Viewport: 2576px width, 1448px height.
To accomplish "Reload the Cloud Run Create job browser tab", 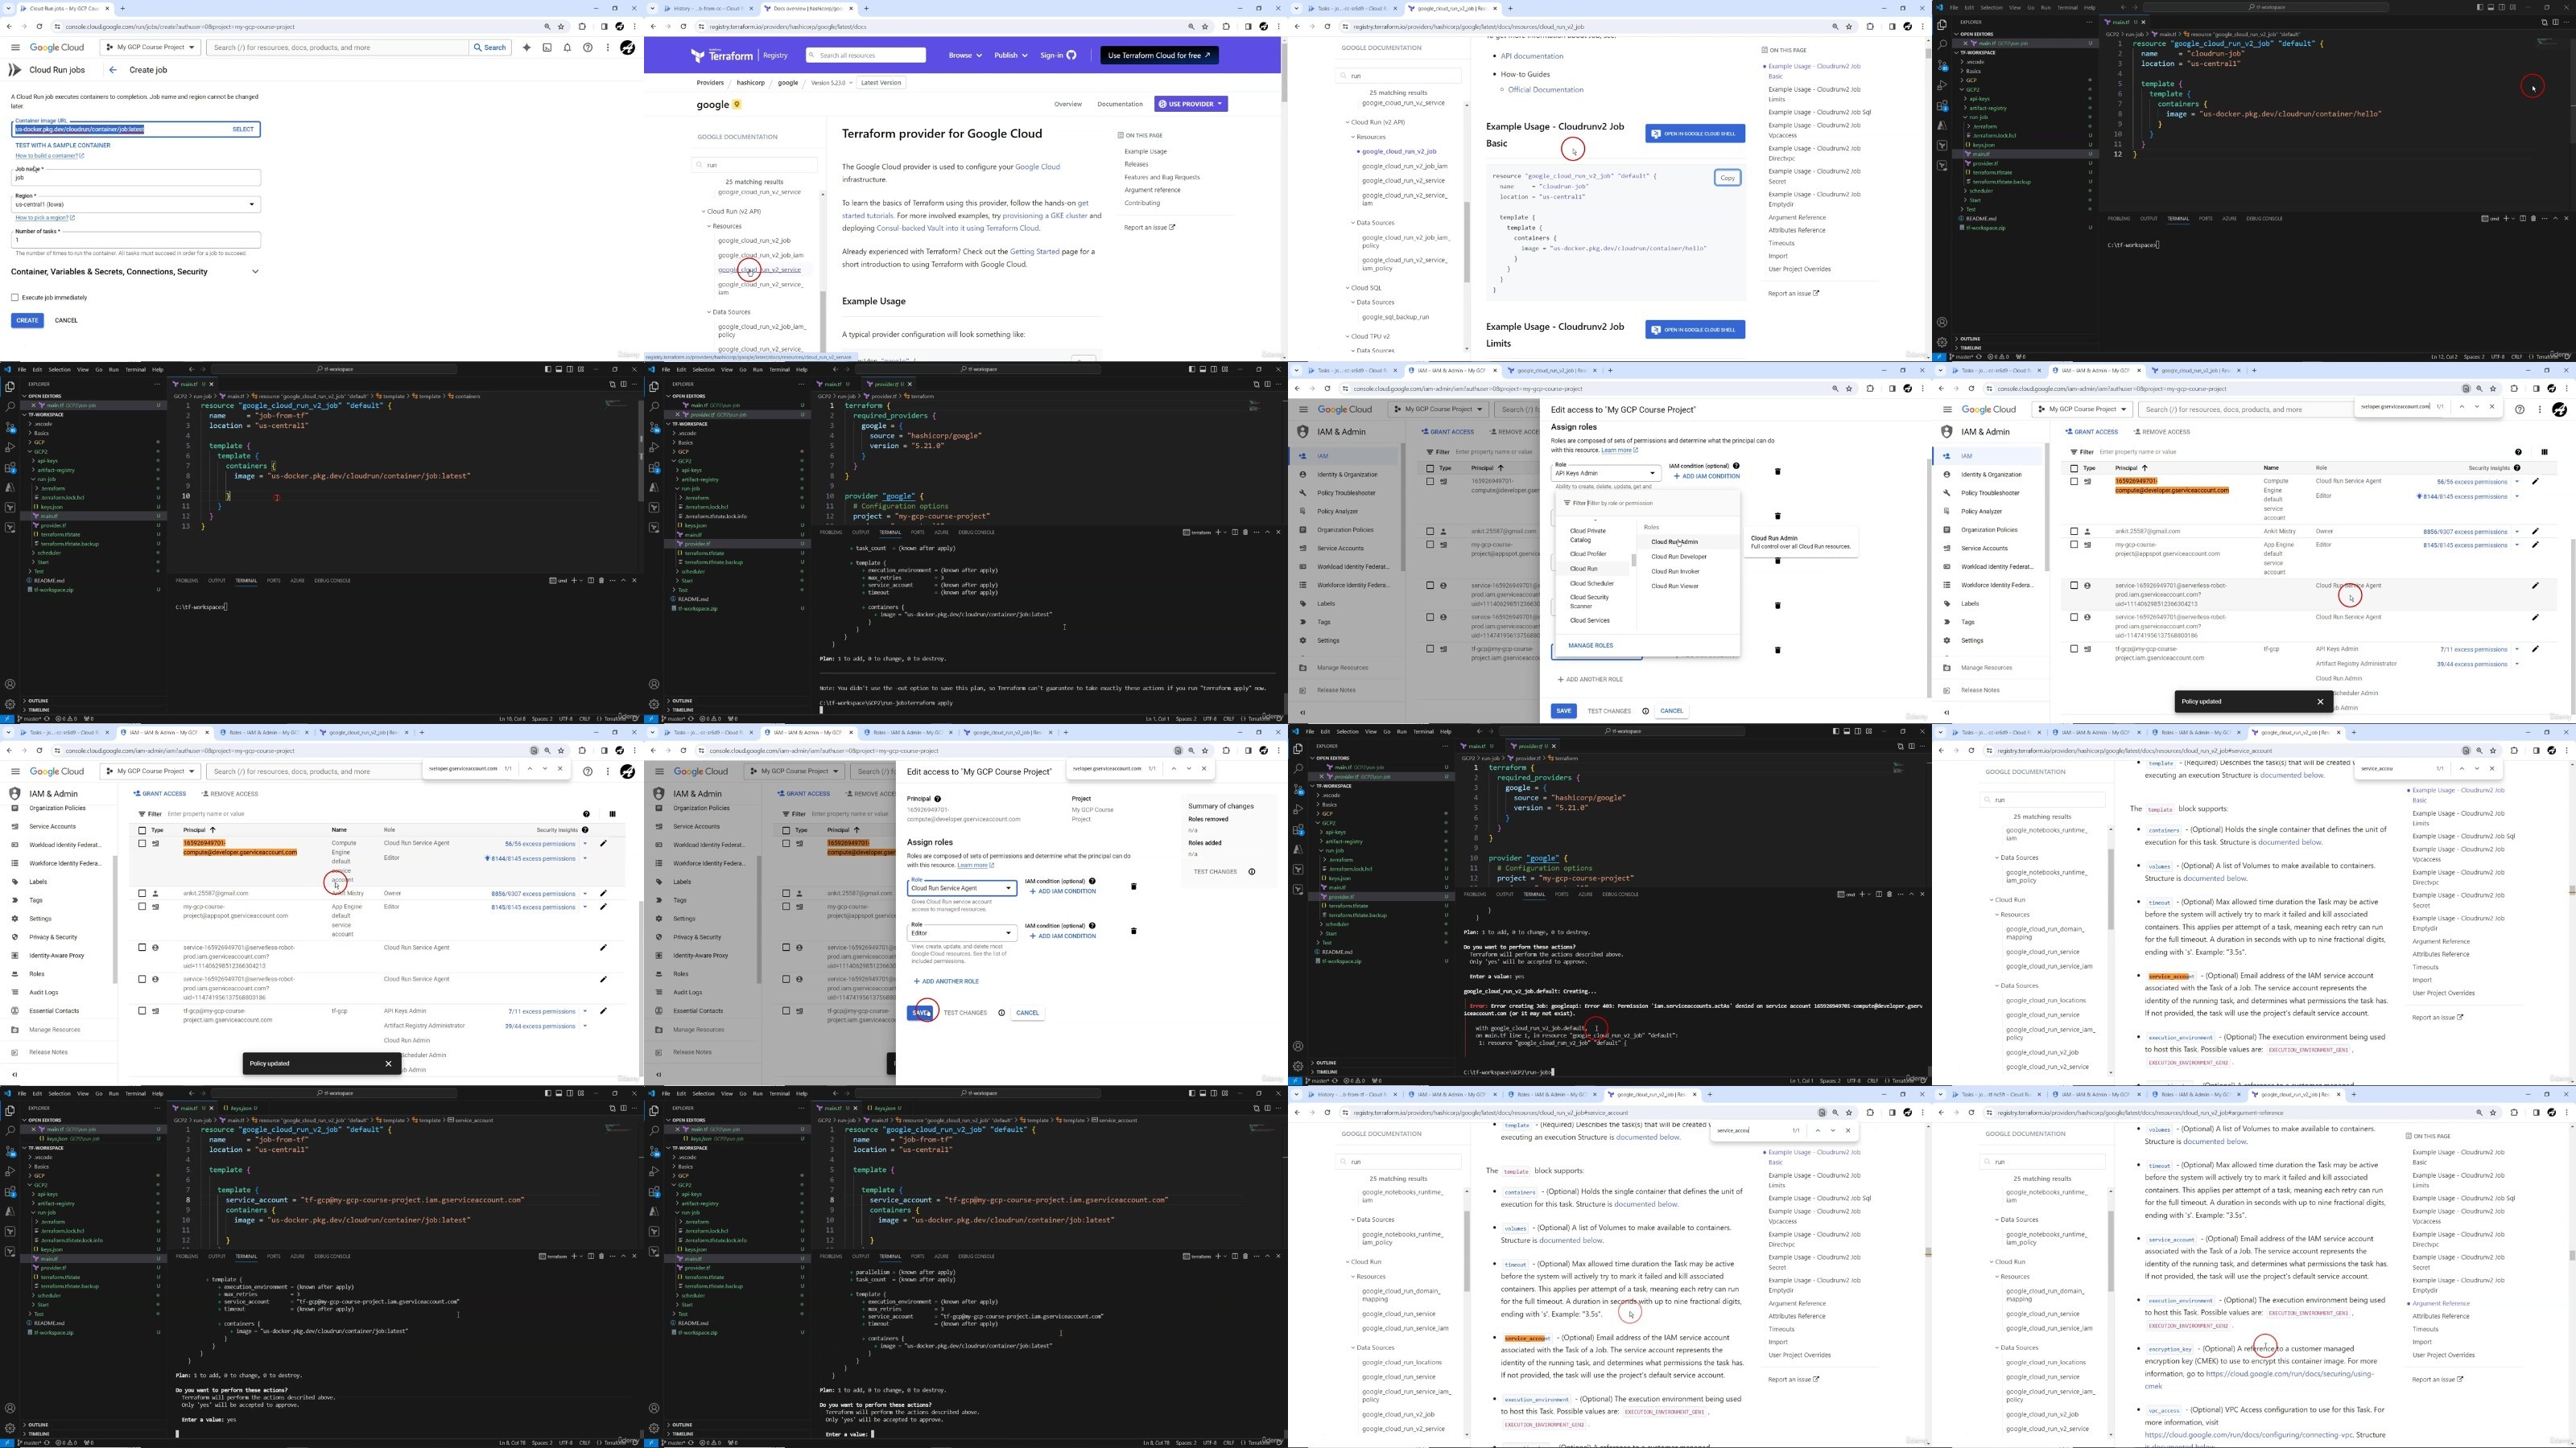I will 39,27.
